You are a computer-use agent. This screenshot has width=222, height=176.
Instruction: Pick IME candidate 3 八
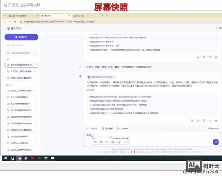[x=106, y=142]
